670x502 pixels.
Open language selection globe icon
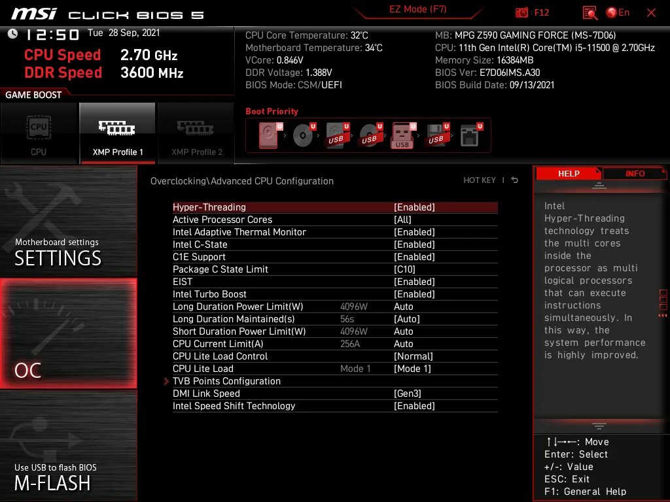click(612, 13)
